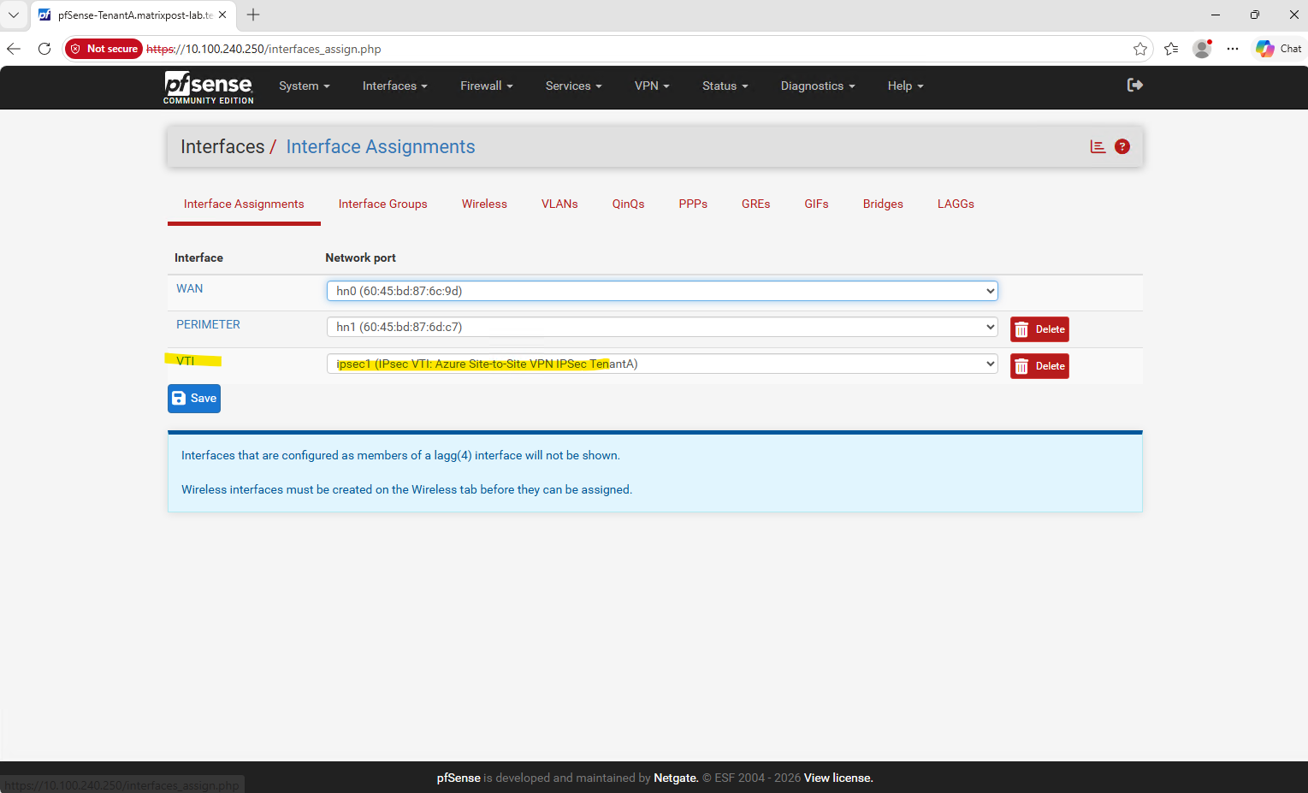Click the browser refresh icon

pyautogui.click(x=44, y=49)
